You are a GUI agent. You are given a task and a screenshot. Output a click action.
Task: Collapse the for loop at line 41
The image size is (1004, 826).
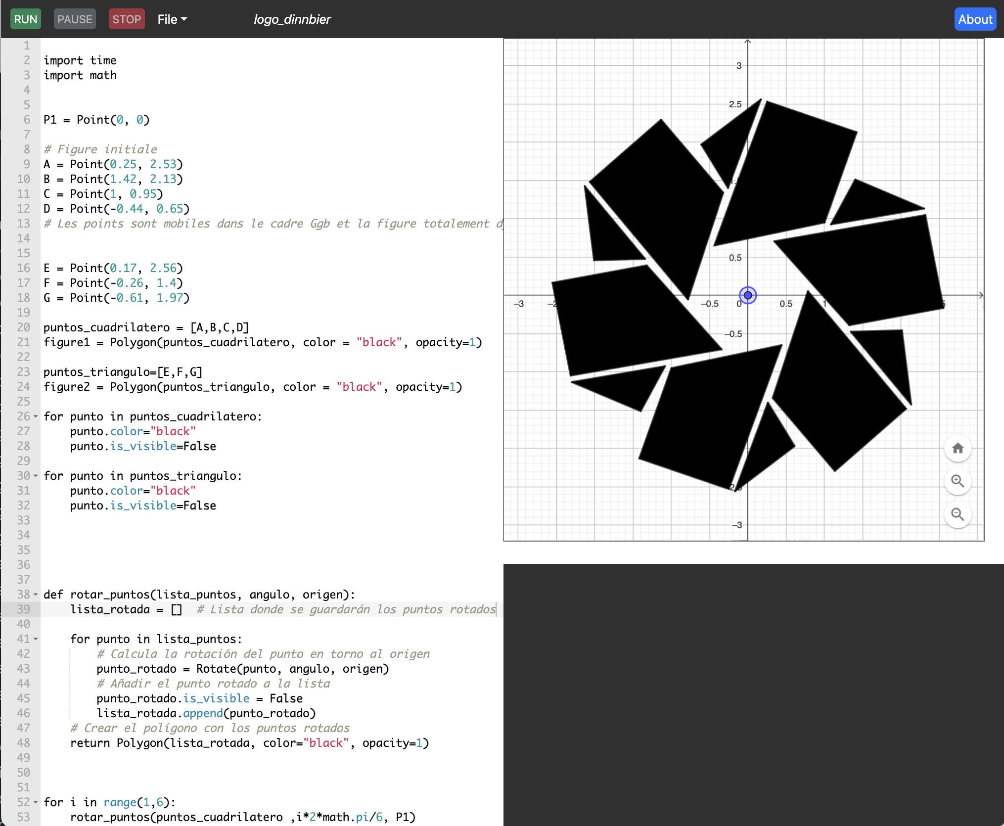coord(36,639)
